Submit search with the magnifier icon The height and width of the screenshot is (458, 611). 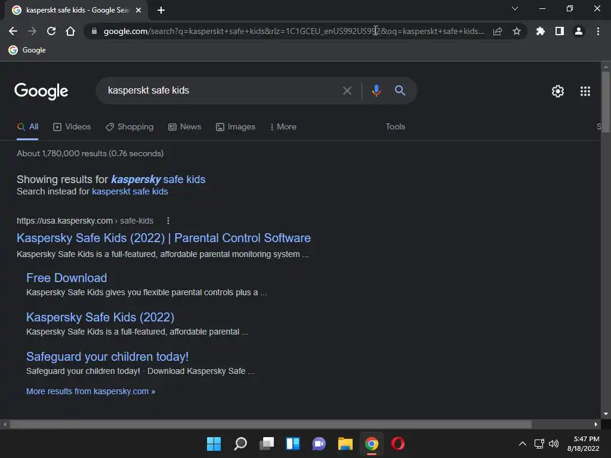coord(400,91)
